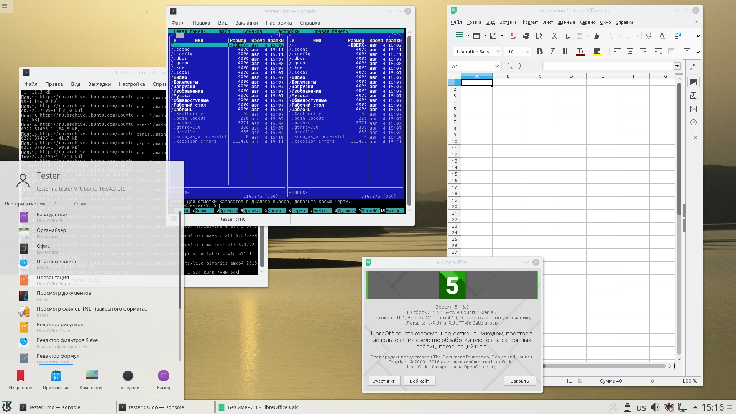Open the Формат menu in Calc

click(x=530, y=22)
